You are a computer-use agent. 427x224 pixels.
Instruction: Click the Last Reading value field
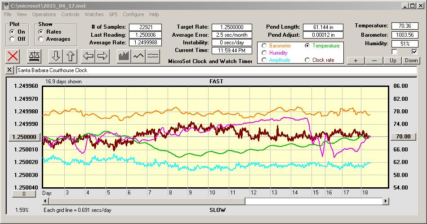pos(146,35)
